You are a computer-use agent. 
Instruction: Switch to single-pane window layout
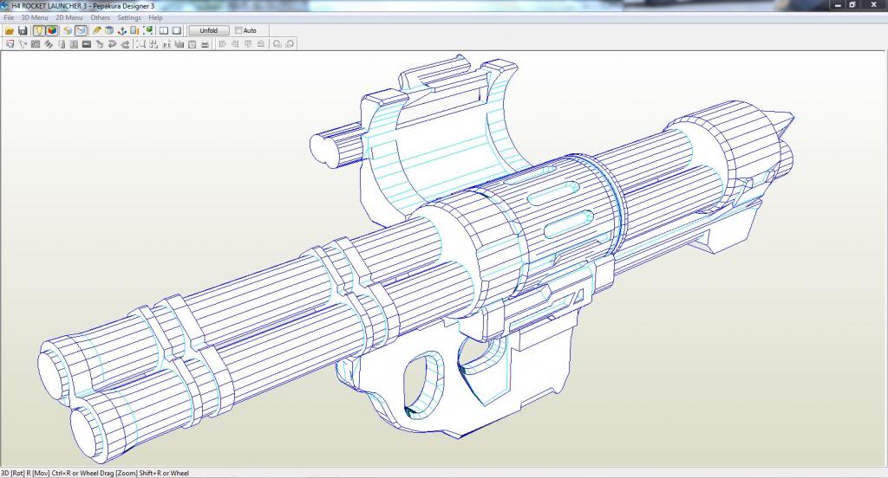(x=177, y=30)
